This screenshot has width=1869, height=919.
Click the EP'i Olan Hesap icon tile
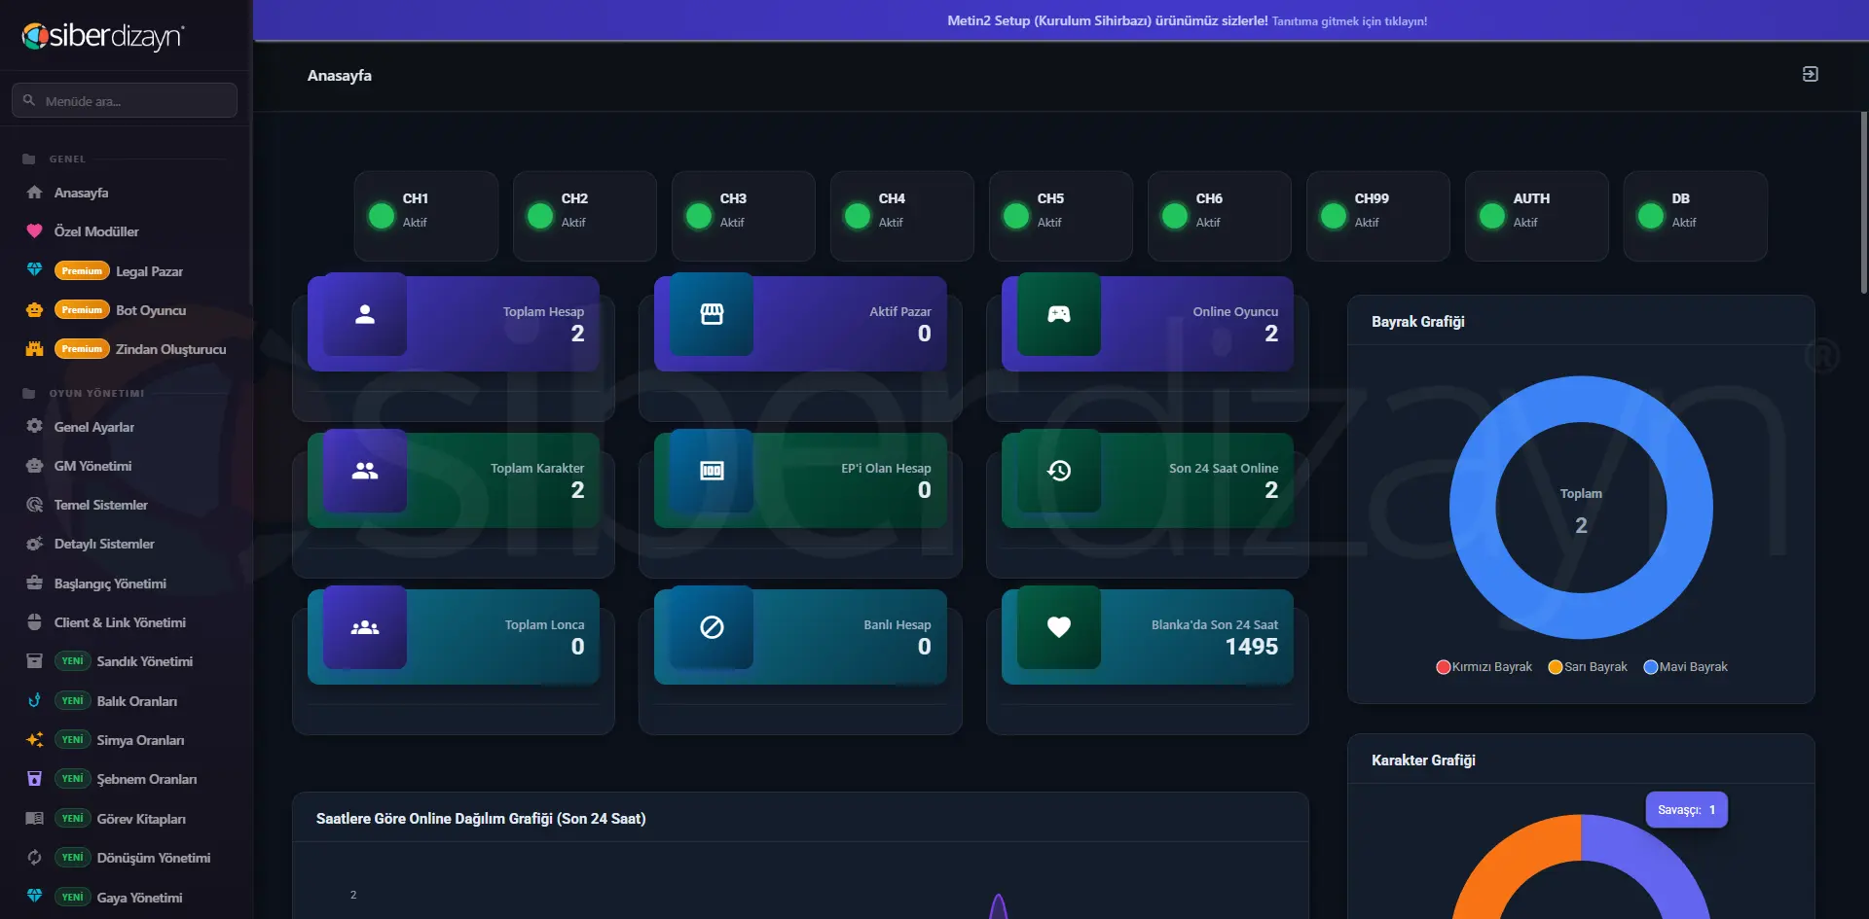click(712, 471)
